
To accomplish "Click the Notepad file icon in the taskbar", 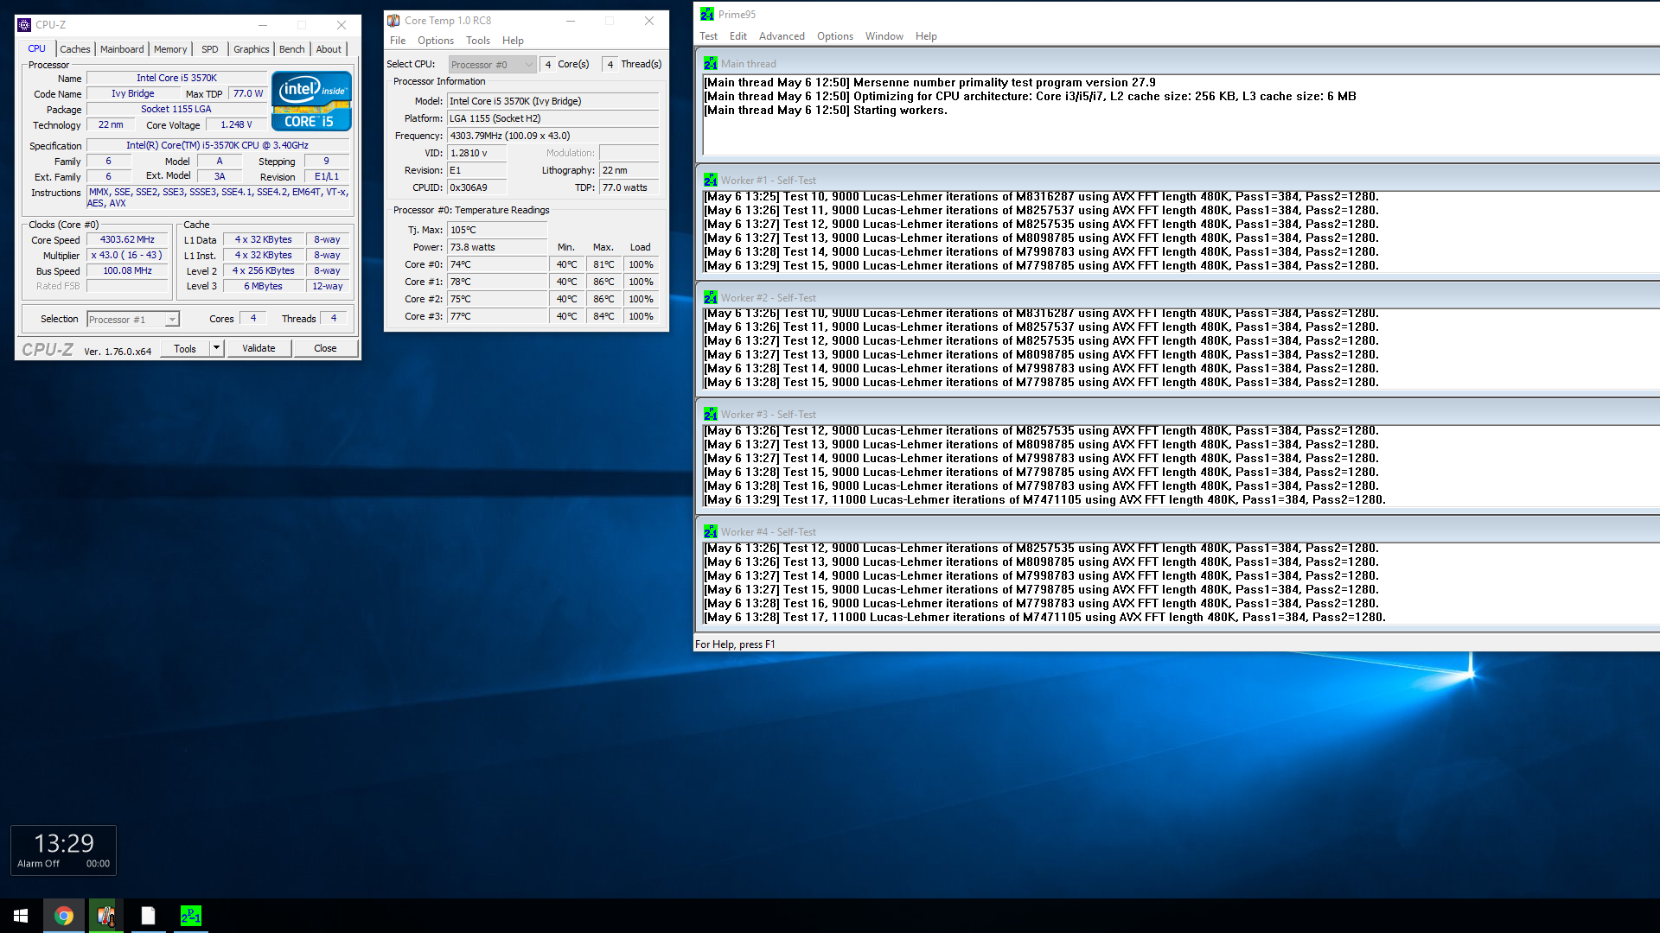I will (x=149, y=916).
